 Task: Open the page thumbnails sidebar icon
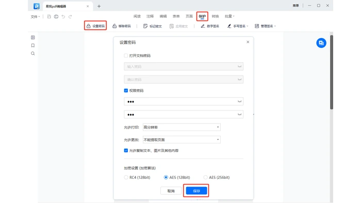(33, 38)
